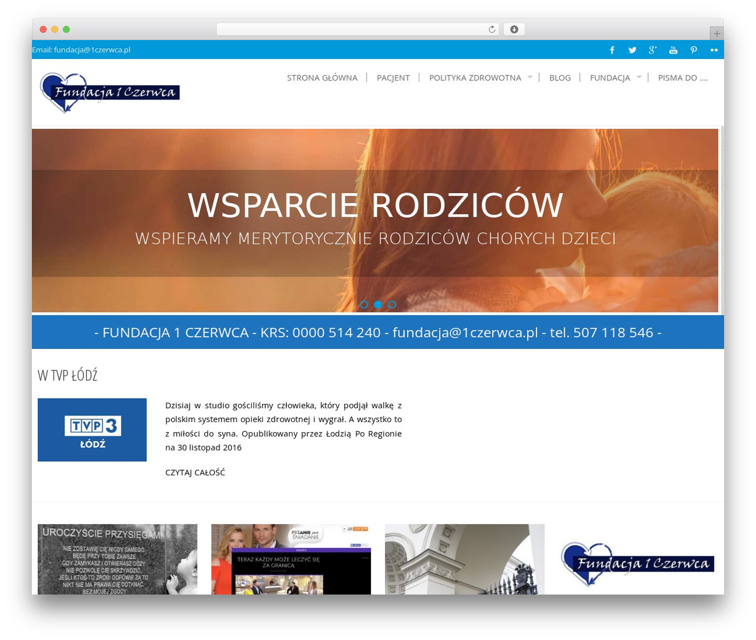Open the Google Plus social icon
Image resolution: width=756 pixels, height=640 pixels.
tap(653, 50)
